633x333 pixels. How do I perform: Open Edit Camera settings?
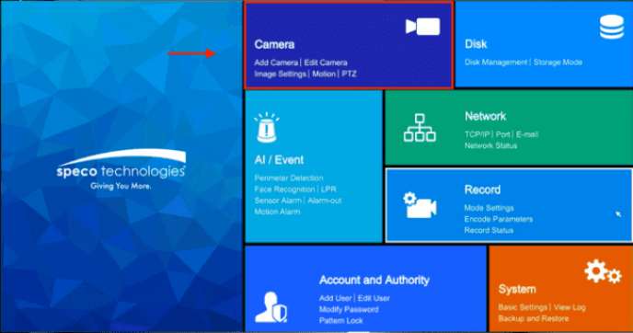click(x=326, y=63)
